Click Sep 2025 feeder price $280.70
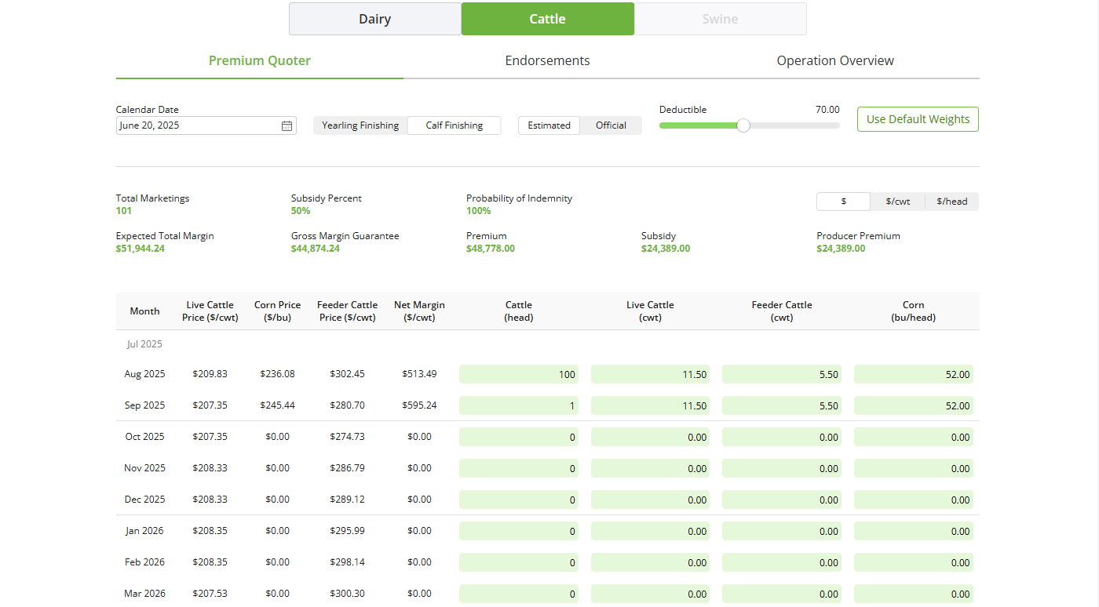 click(347, 405)
